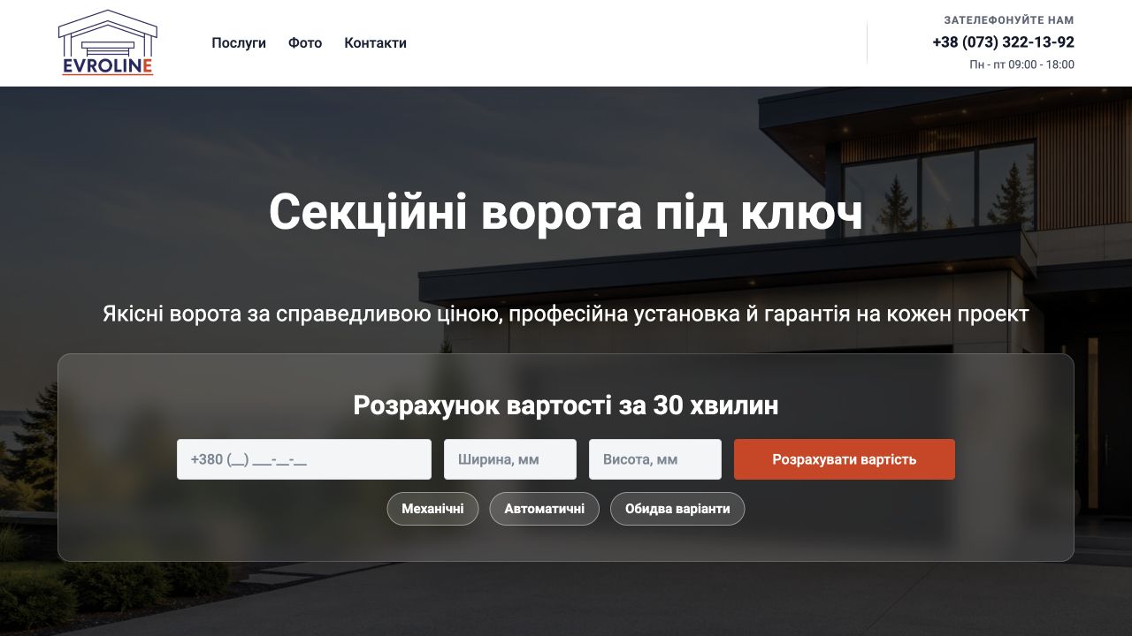Go to the Контакти section

coord(376,42)
